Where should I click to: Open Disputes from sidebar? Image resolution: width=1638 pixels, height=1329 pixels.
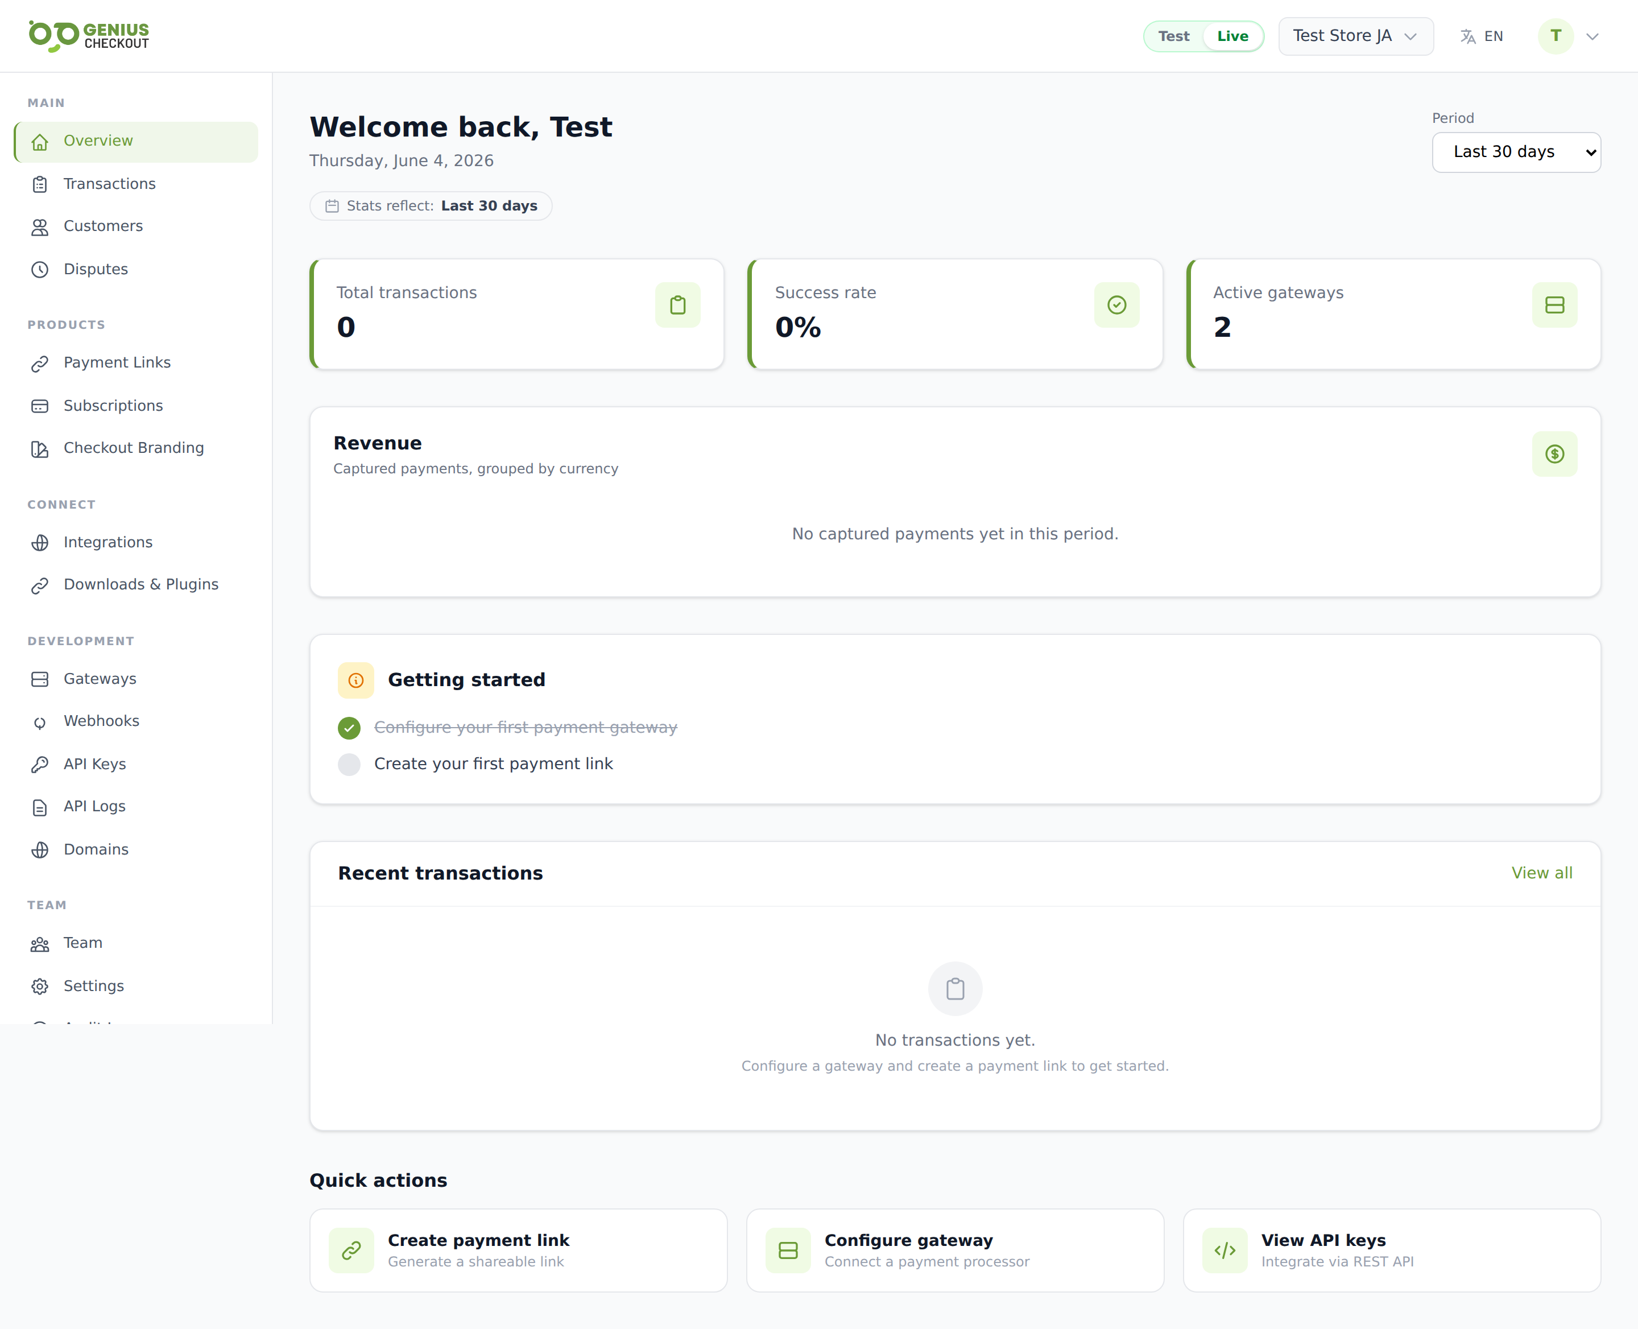(x=136, y=270)
